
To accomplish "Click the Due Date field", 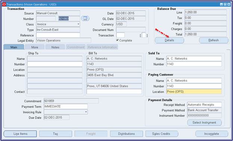I will click(57, 117).
